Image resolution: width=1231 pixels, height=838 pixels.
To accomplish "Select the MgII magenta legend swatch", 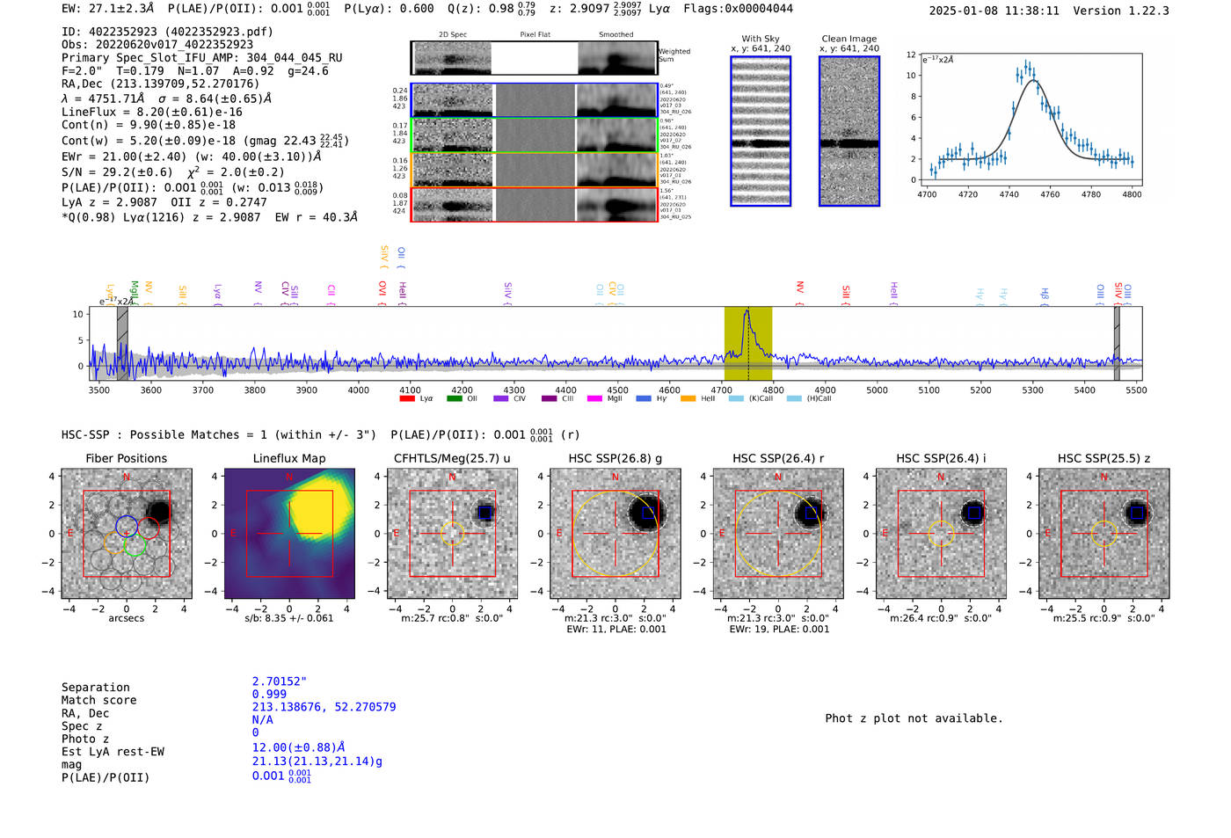I will [594, 398].
